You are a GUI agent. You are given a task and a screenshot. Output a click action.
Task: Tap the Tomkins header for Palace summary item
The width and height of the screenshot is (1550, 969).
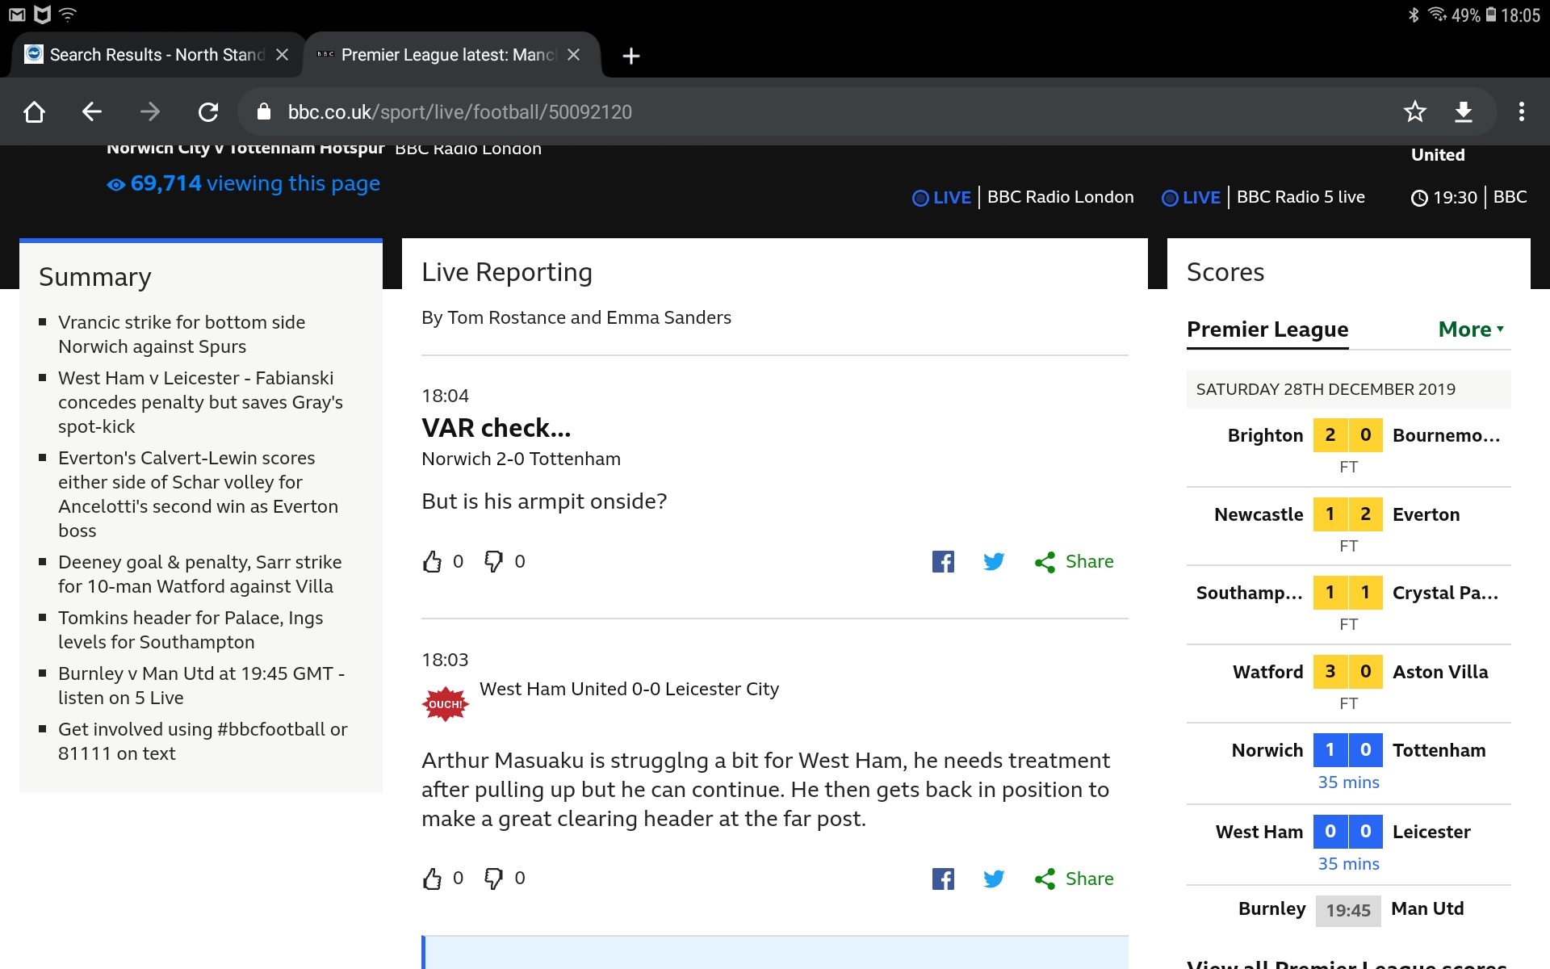pyautogui.click(x=191, y=630)
